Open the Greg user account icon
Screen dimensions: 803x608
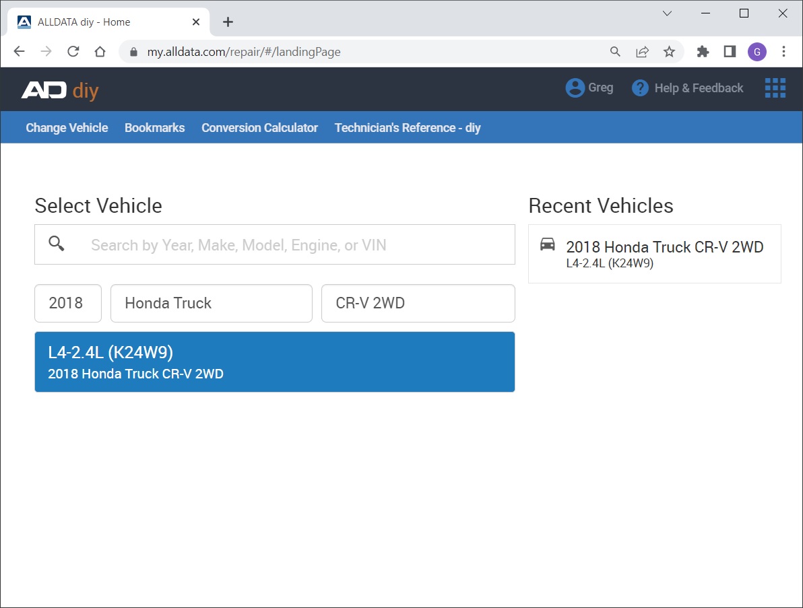pos(575,88)
